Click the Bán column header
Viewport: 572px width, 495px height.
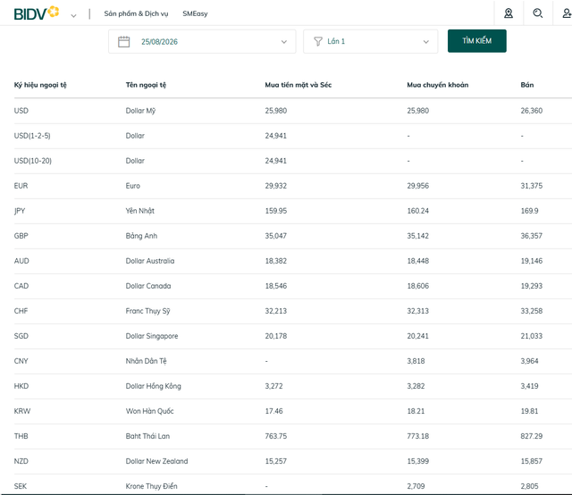[x=527, y=85]
